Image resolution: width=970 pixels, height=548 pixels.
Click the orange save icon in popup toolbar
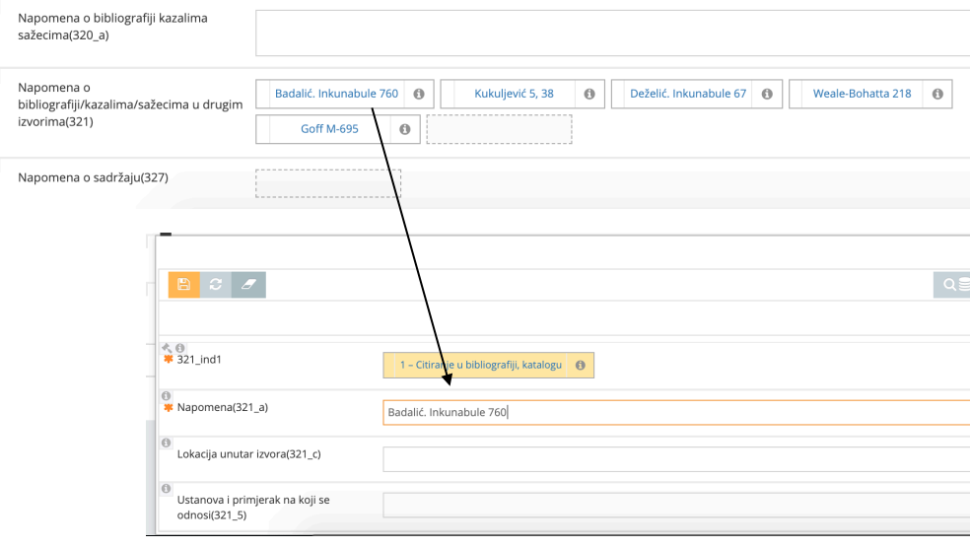183,285
